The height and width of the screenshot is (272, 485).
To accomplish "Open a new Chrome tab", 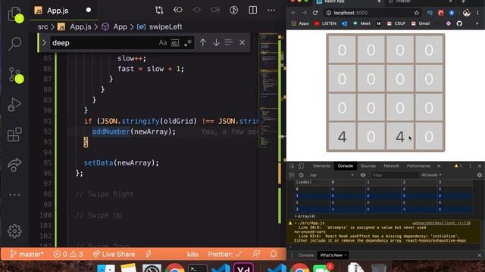I will 463,2.
